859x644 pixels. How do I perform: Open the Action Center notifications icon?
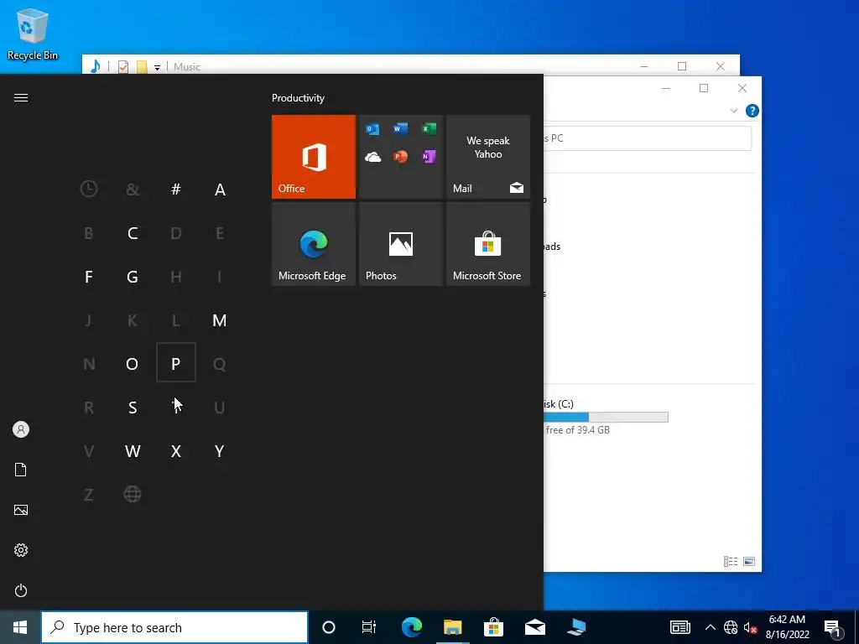[832, 628]
